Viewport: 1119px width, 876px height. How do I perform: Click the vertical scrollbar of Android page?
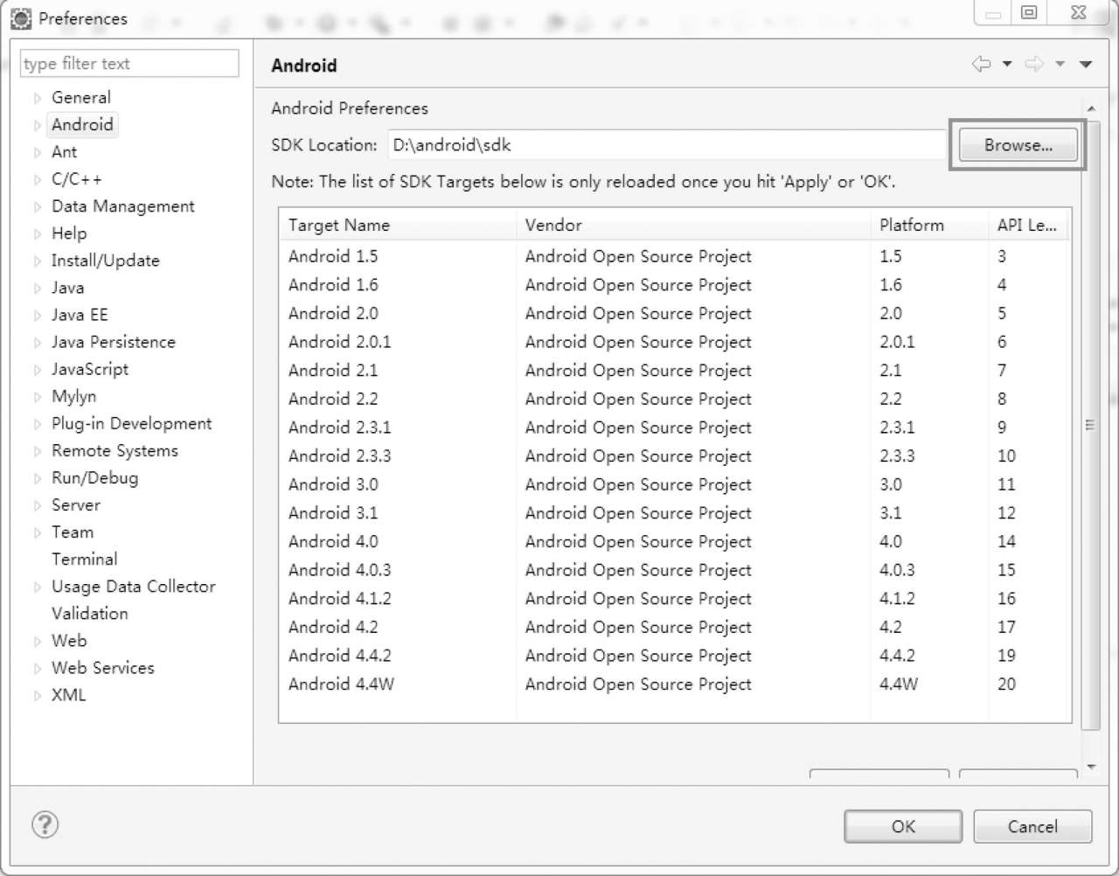(1090, 425)
